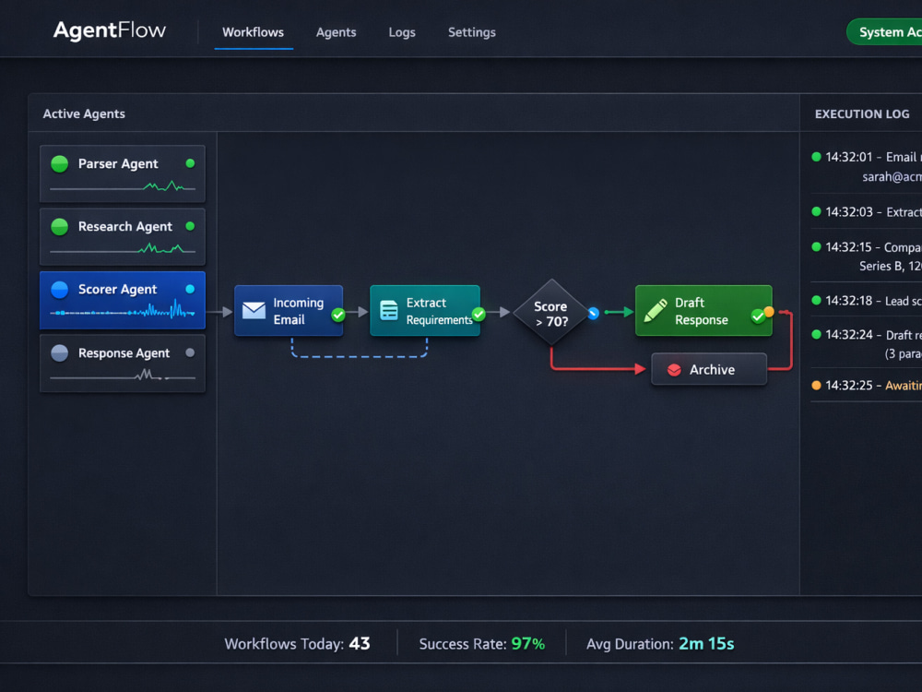Click the envelope icon in Incoming Email node
Viewport: 922px width, 692px height.
pyautogui.click(x=254, y=310)
